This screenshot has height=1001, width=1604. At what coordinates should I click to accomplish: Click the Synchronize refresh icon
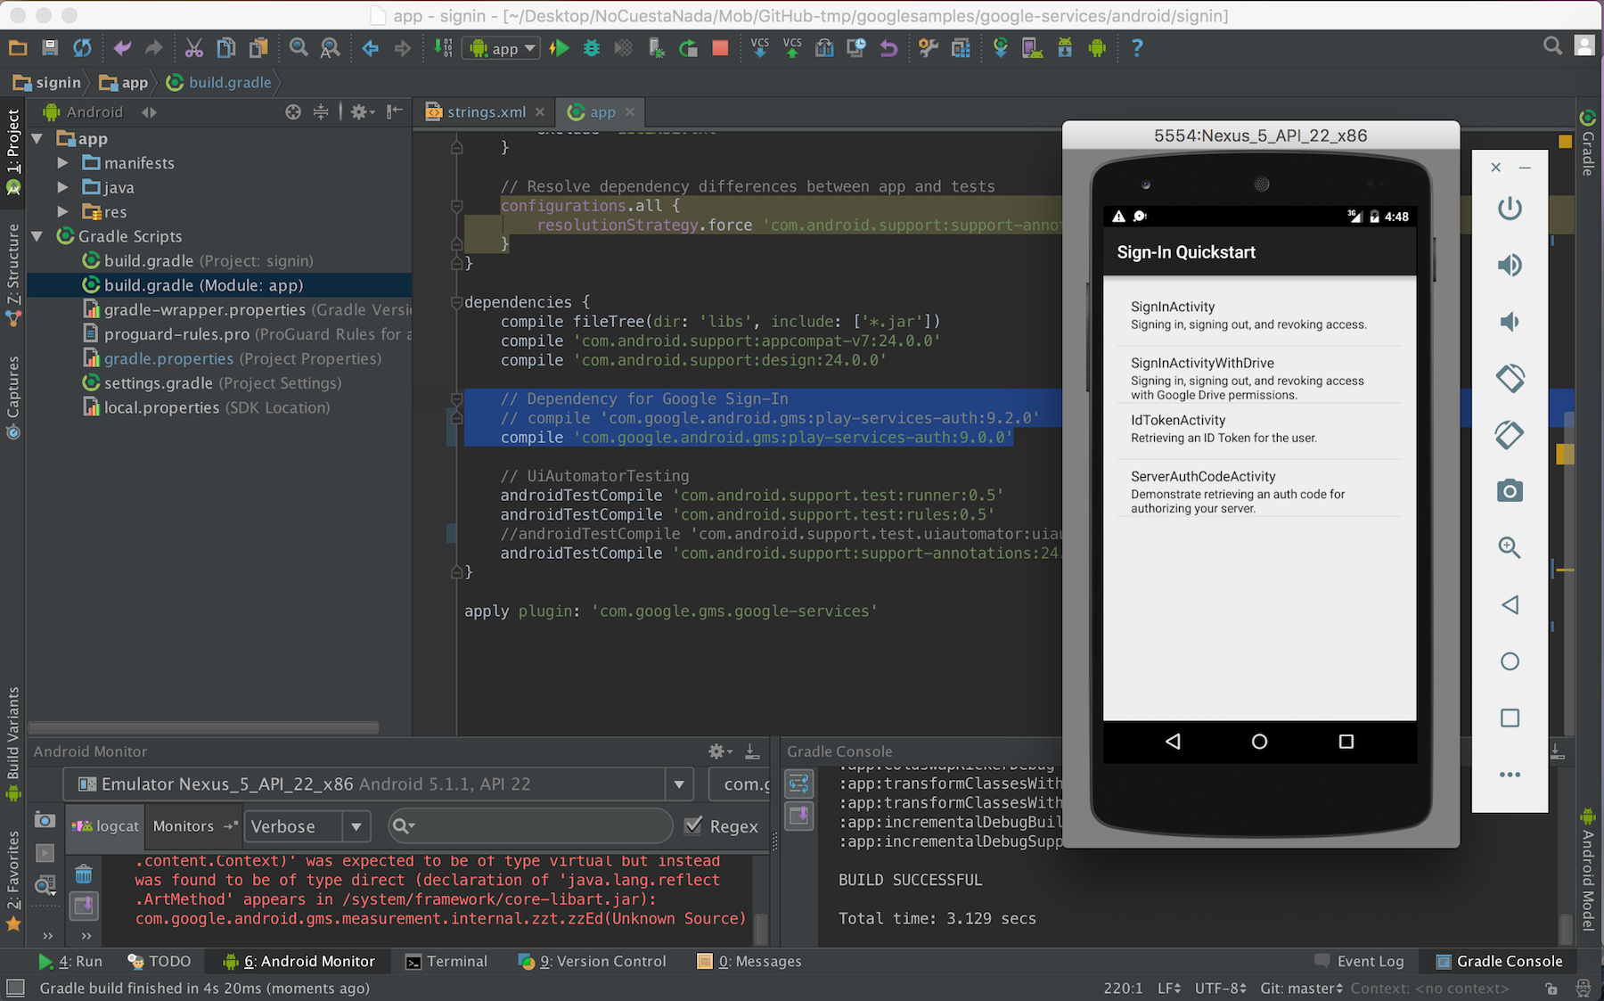click(82, 48)
